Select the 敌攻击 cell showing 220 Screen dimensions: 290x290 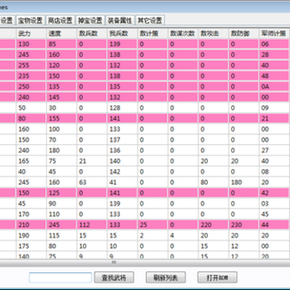tap(213, 225)
